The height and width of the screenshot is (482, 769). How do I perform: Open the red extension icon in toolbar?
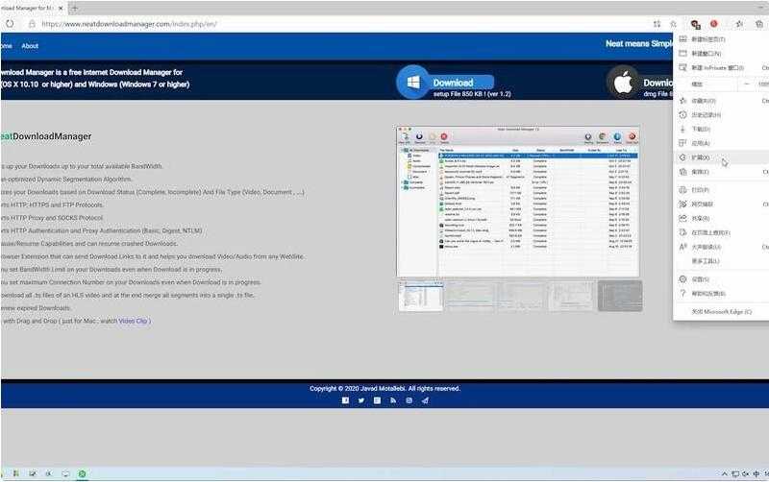point(713,23)
